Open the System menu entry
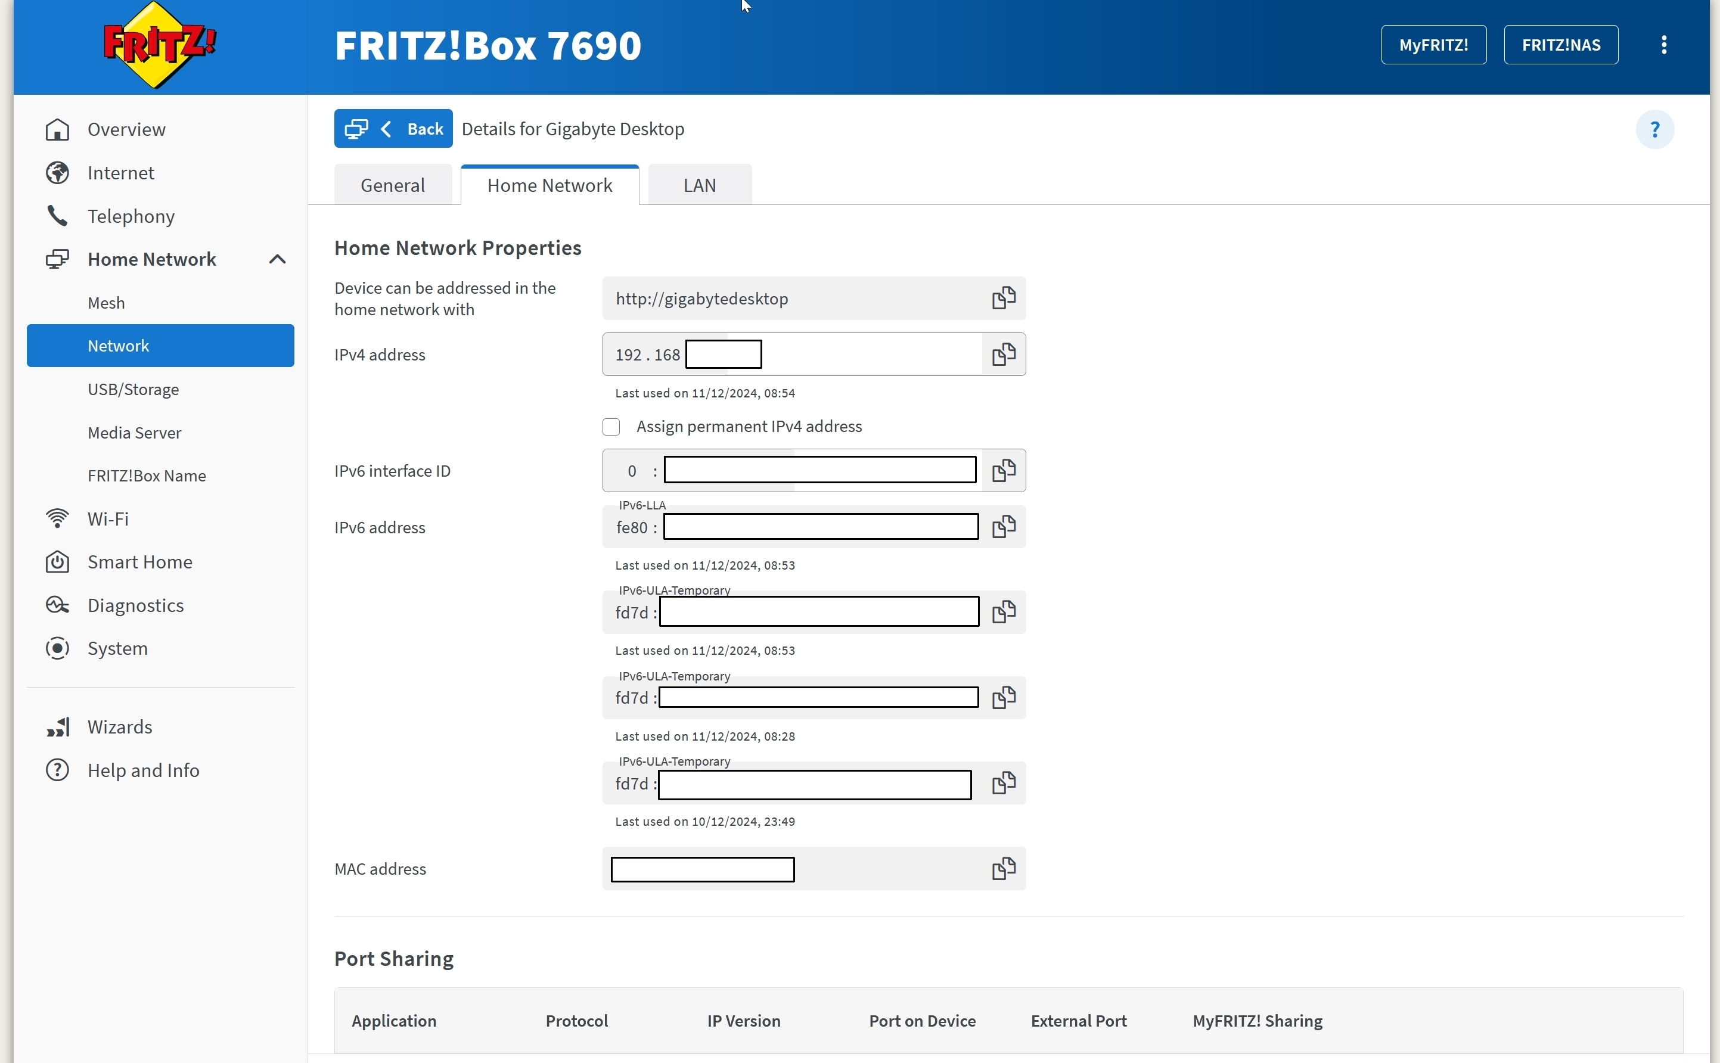The image size is (1720, 1063). pyautogui.click(x=117, y=648)
